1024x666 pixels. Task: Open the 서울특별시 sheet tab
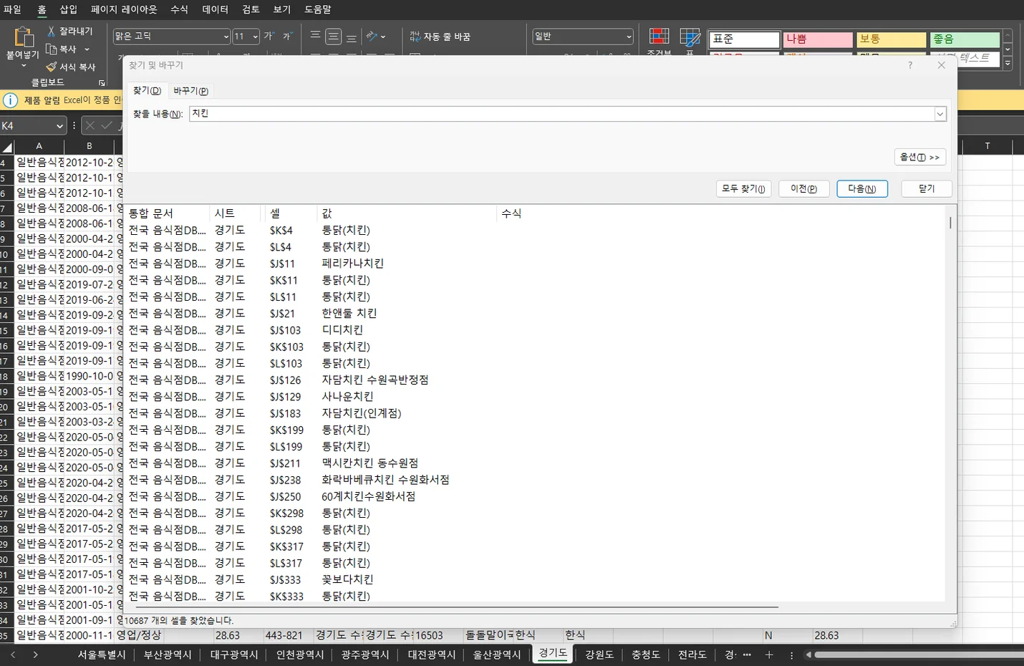pos(102,655)
